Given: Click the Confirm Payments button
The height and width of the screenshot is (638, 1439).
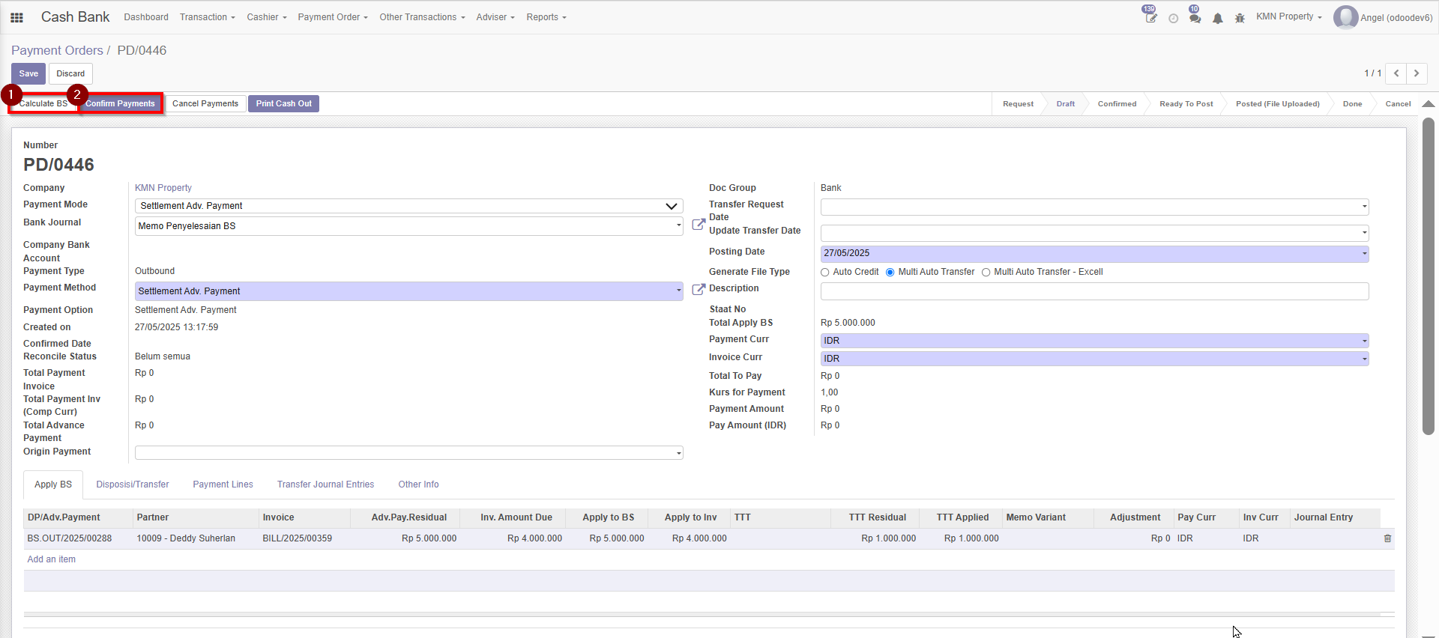Looking at the screenshot, I should [x=120, y=103].
